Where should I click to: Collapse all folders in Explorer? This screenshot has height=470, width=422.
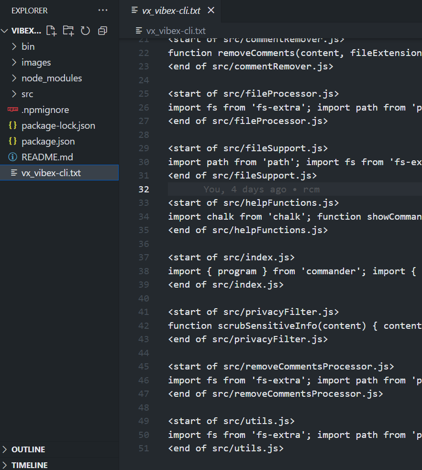coord(102,31)
